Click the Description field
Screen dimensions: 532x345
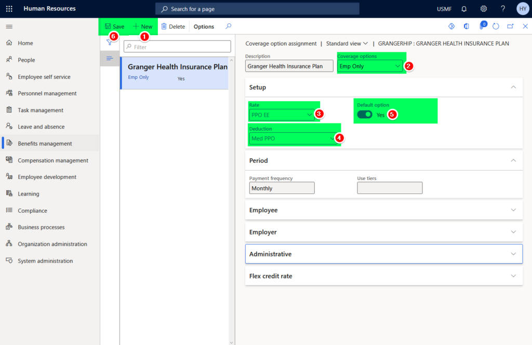pyautogui.click(x=289, y=66)
